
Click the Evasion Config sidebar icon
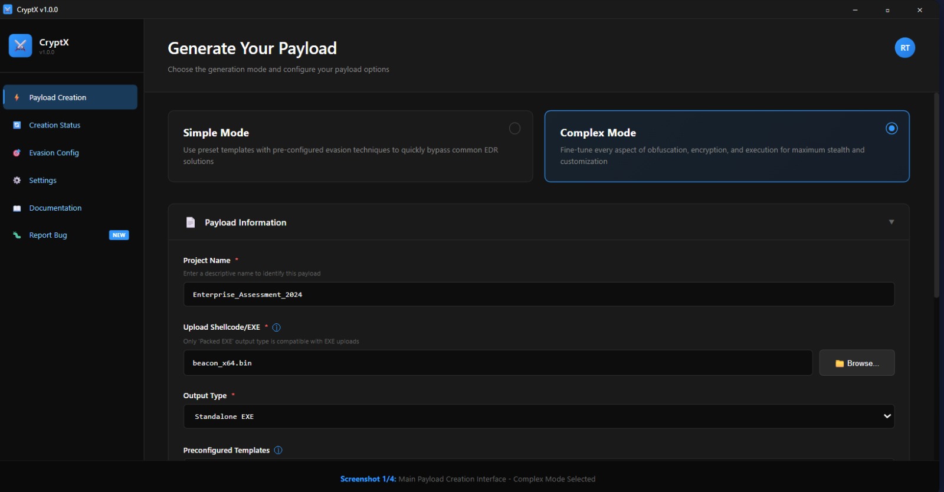tap(17, 153)
